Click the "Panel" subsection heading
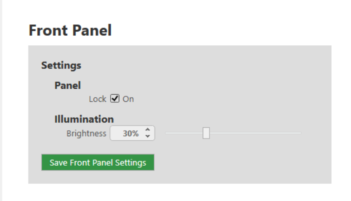 pyautogui.click(x=68, y=85)
